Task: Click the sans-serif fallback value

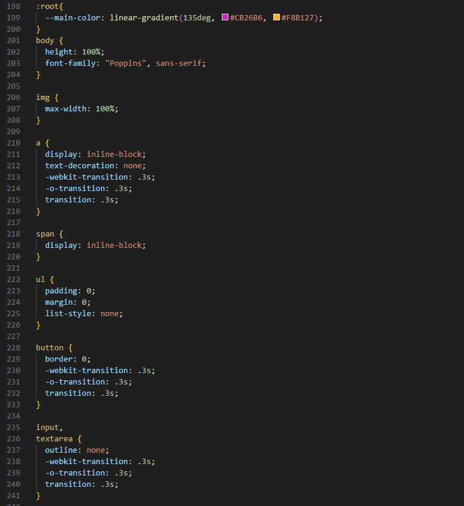Action: 180,63
